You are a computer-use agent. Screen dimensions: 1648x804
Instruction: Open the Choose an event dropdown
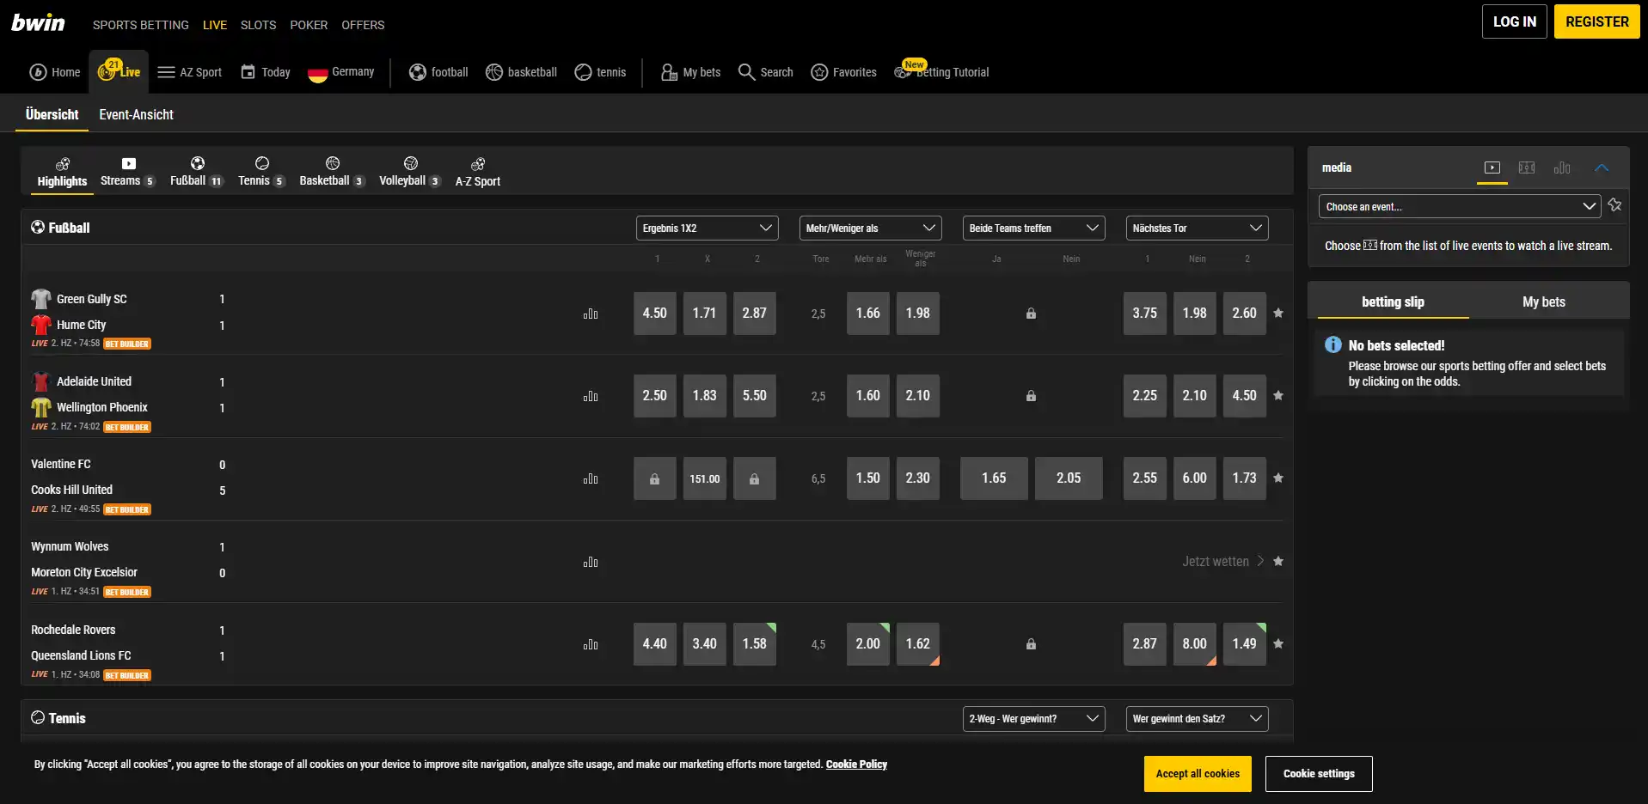coord(1460,206)
